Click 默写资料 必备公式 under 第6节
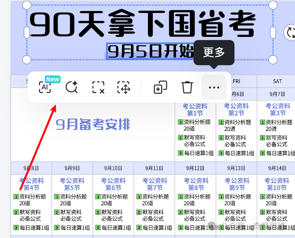The width and height of the screenshot is (295, 238). [112, 215]
